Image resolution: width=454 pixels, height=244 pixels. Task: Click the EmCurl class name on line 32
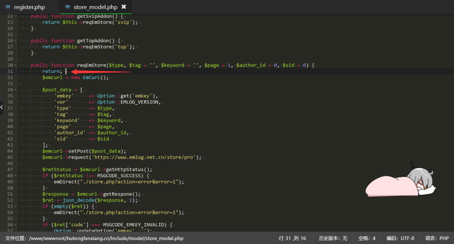click(92, 77)
